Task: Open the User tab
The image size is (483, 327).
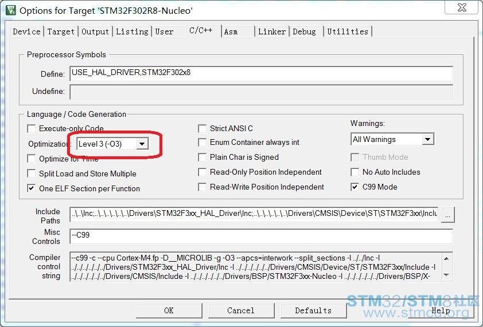Action: [164, 31]
